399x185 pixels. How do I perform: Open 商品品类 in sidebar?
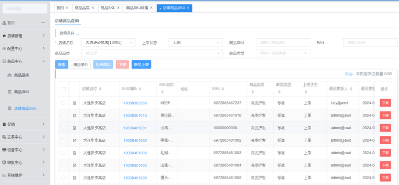click(x=21, y=75)
